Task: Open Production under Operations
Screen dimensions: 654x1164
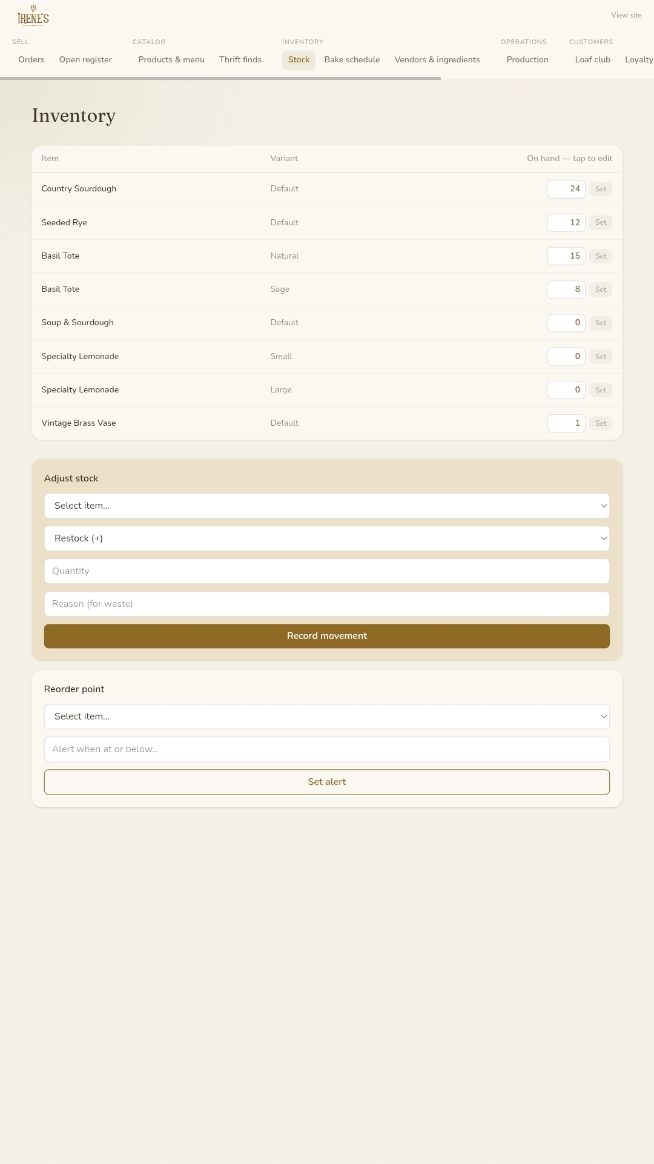Action: [527, 59]
